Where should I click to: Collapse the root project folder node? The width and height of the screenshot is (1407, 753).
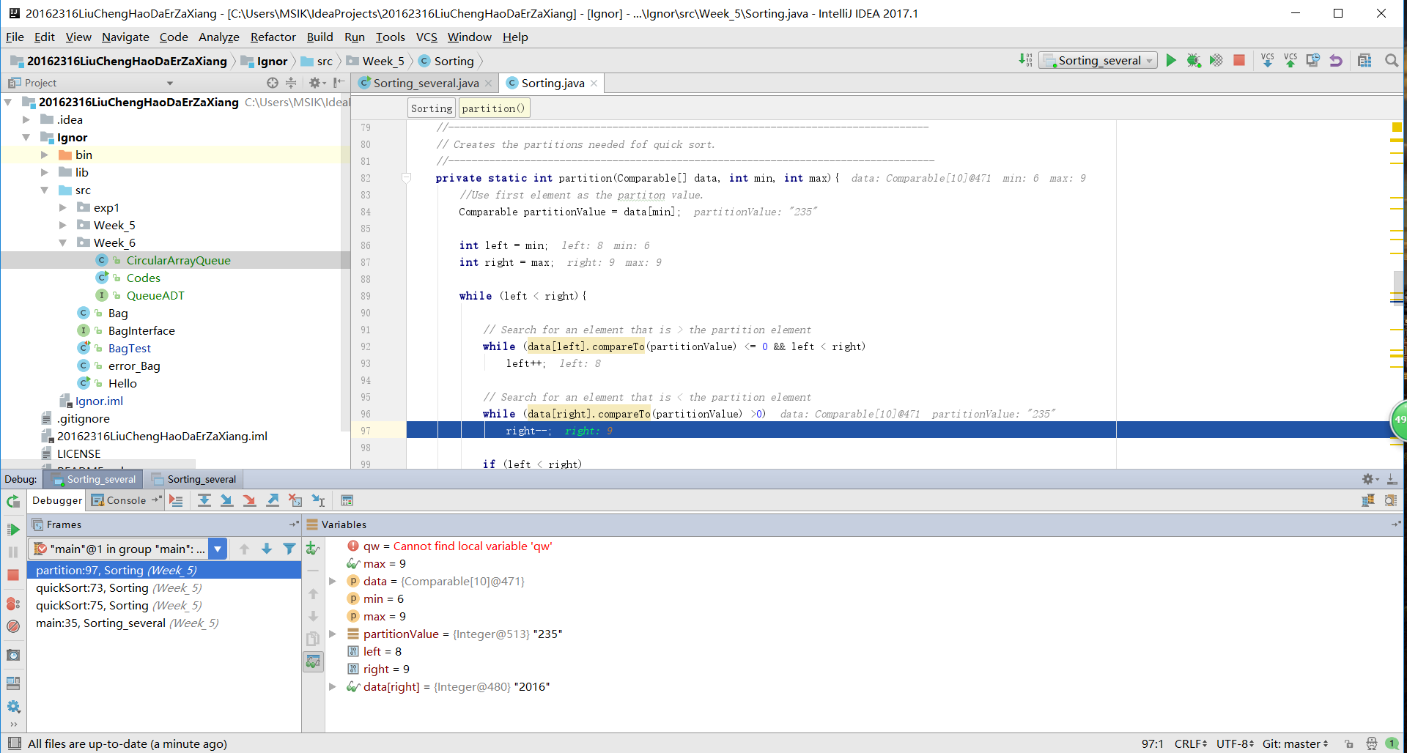coord(8,102)
